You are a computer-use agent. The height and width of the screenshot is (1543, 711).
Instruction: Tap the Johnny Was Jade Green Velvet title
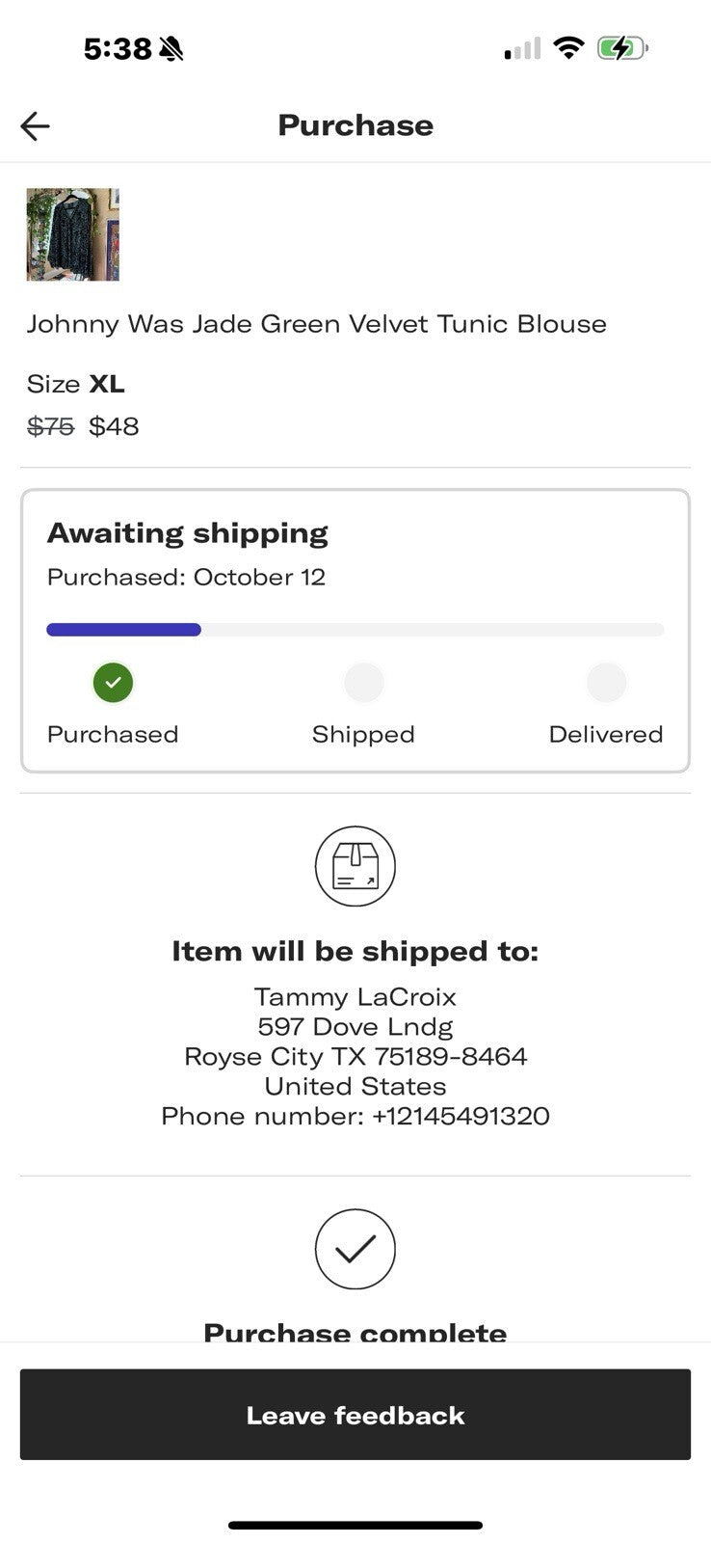click(316, 324)
